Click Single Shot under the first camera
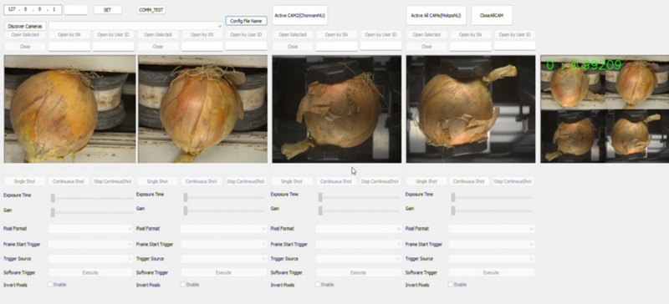669x304 pixels. (25, 181)
